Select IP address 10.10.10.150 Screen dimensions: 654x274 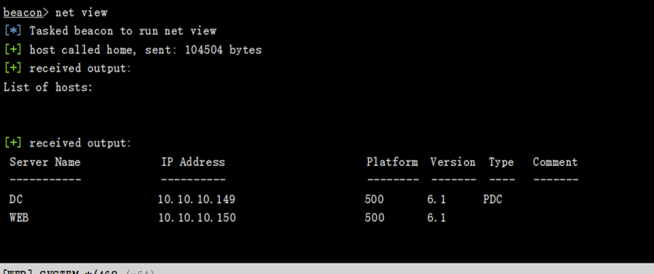(197, 217)
